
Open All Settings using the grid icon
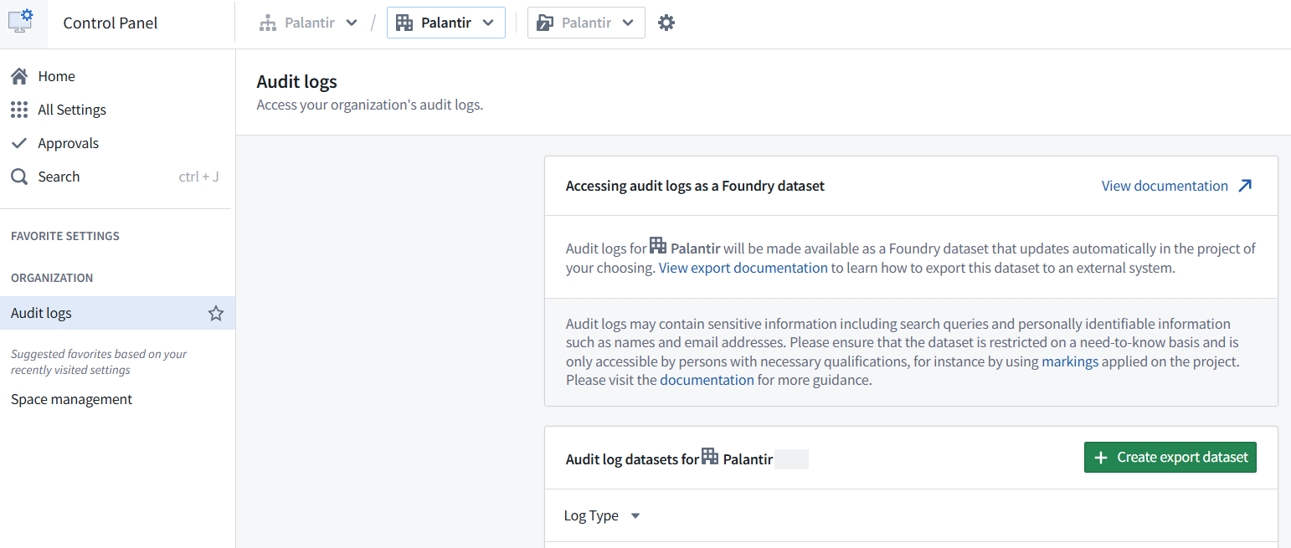[x=18, y=109]
